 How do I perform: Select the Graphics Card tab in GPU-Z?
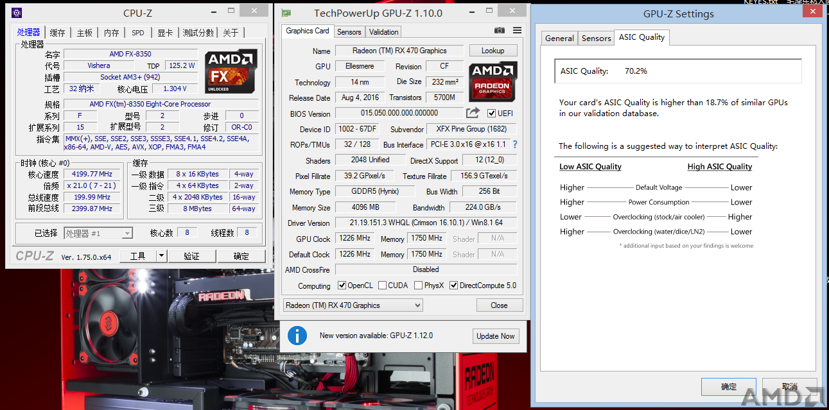click(308, 31)
